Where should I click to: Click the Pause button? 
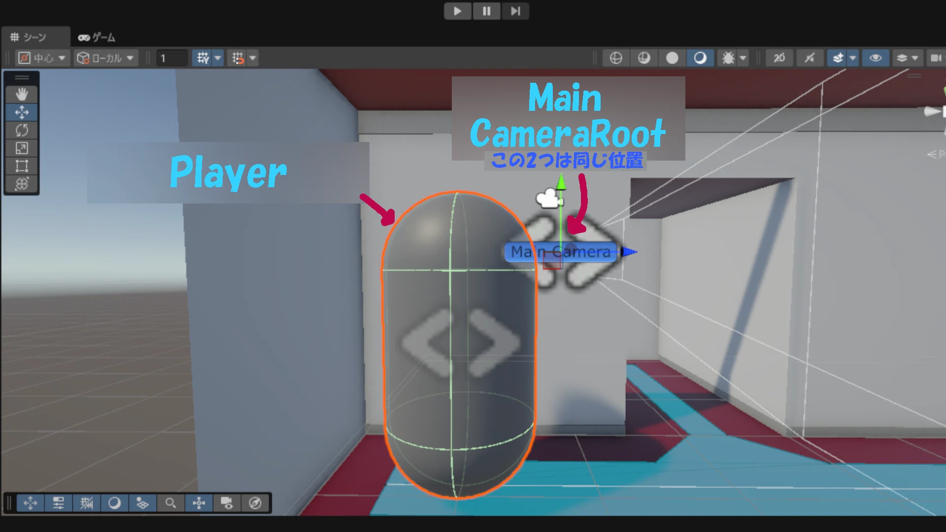click(x=486, y=11)
